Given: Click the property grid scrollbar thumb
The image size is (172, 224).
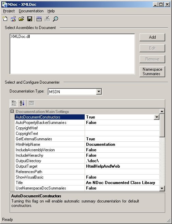Looking at the screenshot, I should coord(162,125).
